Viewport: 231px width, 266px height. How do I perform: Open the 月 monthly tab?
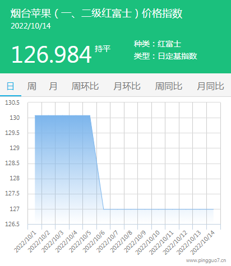pos(53,86)
